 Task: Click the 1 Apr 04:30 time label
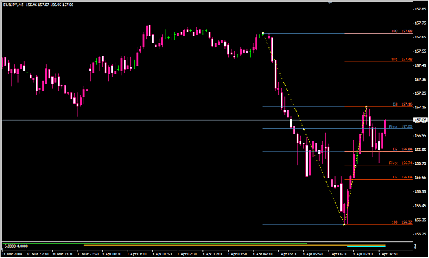(262, 254)
